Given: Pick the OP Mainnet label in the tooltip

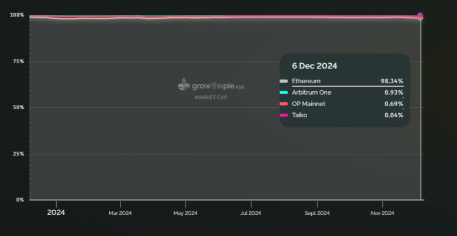Looking at the screenshot, I should coord(310,104).
